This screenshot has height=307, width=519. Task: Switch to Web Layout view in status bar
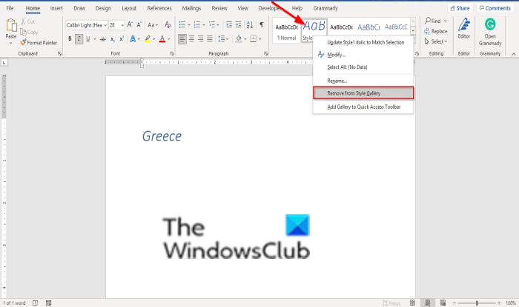(x=443, y=303)
